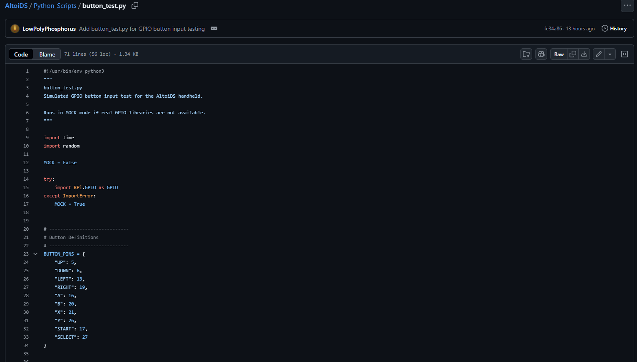The width and height of the screenshot is (637, 362).
Task: Copy raw file contents
Action: [x=573, y=54]
